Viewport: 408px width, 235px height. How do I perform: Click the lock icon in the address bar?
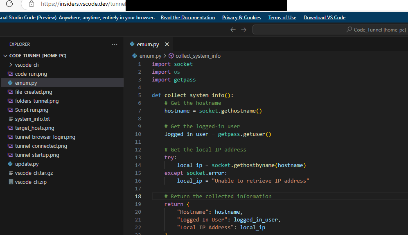(x=32, y=4)
